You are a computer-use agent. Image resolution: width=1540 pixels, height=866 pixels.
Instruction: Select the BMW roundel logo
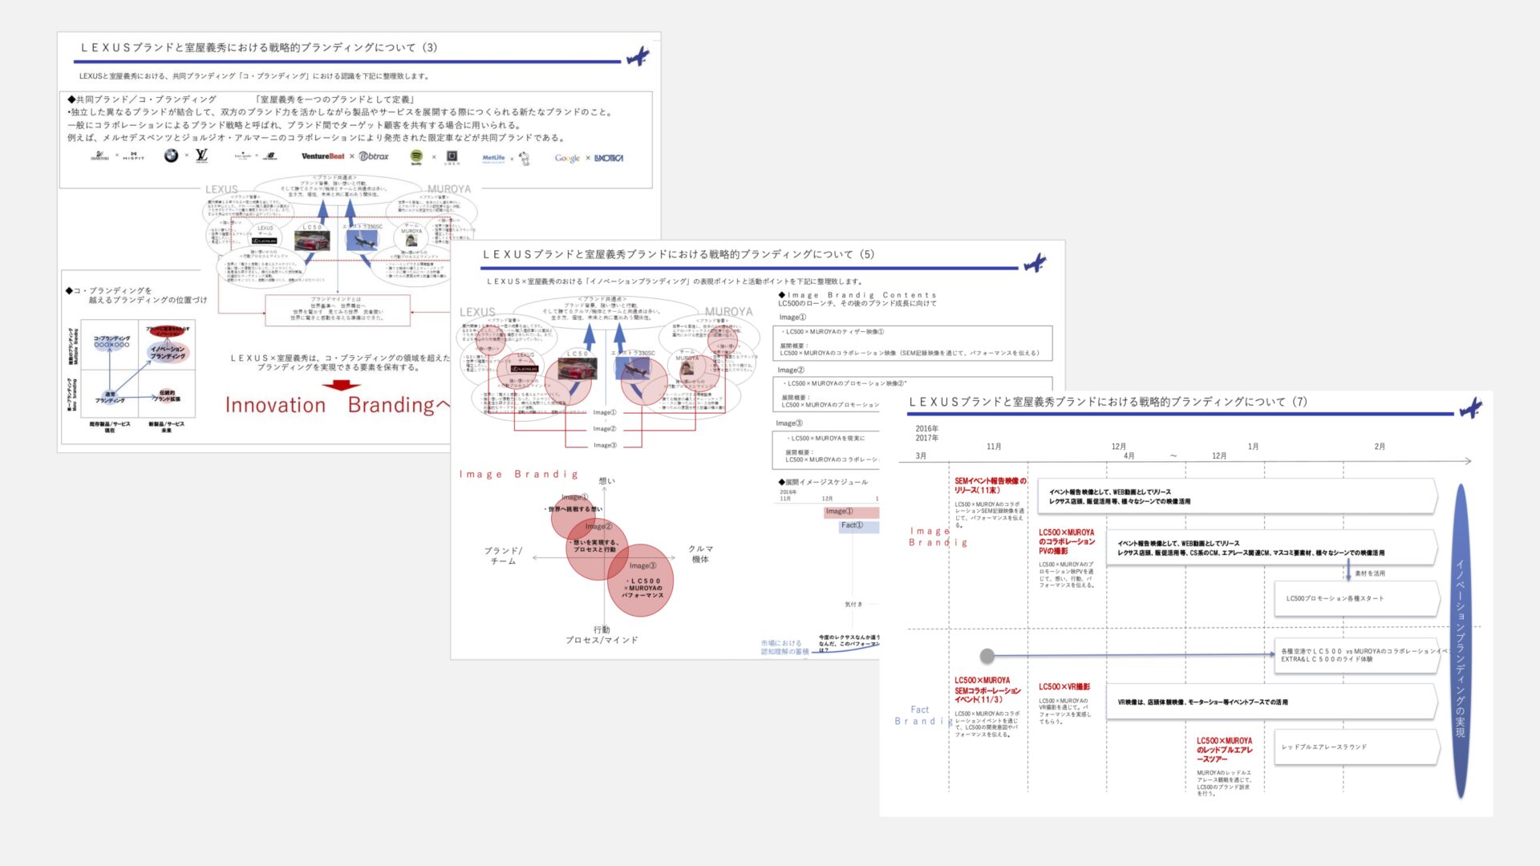(171, 156)
